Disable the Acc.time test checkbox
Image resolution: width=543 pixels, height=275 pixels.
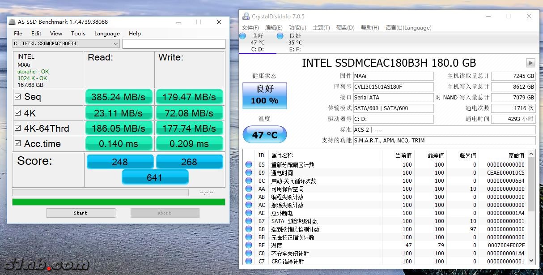pyautogui.click(x=18, y=144)
